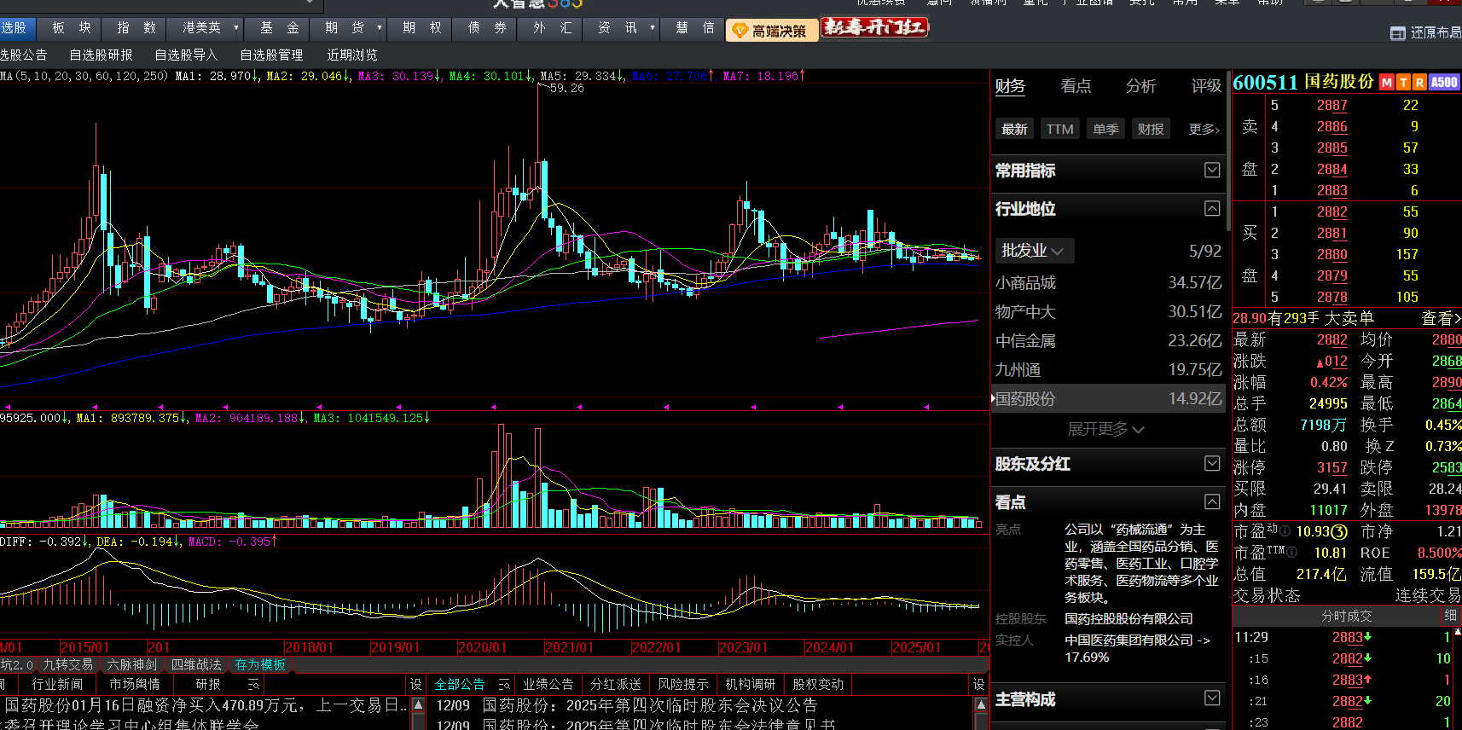
Task: Collapse 行业地位 section
Action: (x=1212, y=209)
